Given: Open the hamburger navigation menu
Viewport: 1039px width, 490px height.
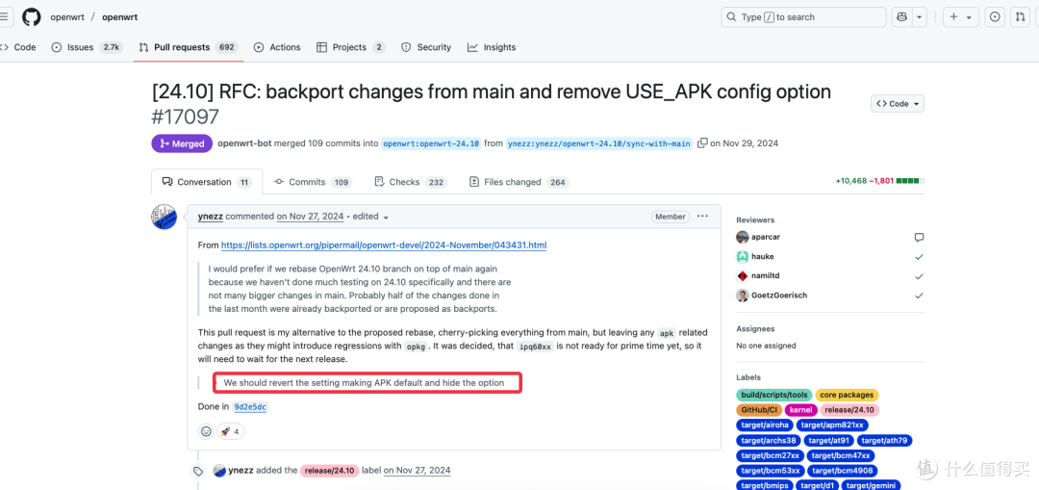Looking at the screenshot, I should [x=5, y=17].
